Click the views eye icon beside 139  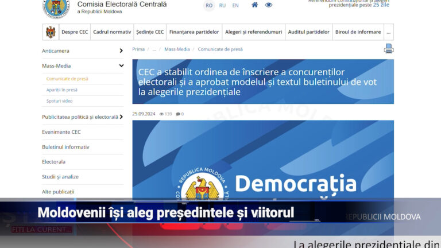tap(162, 114)
